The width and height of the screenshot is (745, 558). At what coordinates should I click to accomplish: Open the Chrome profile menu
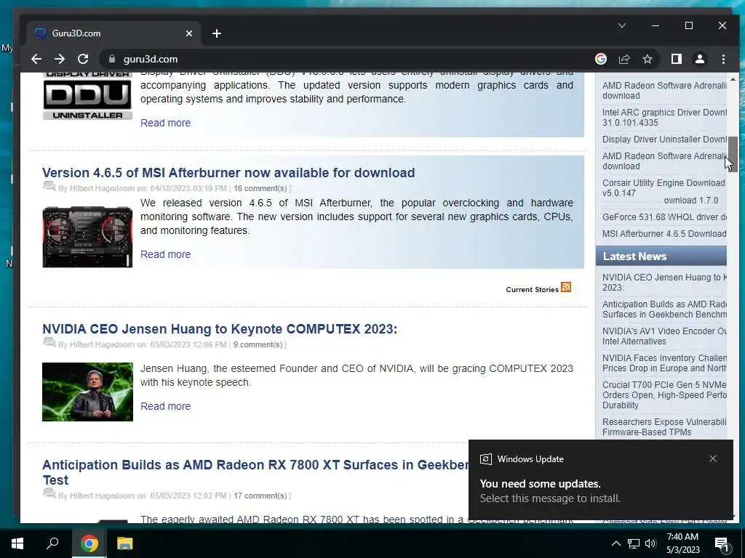700,59
